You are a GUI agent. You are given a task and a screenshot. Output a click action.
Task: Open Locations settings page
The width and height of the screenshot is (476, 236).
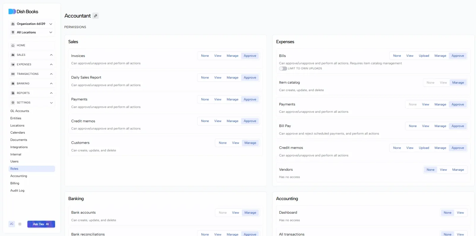coord(17,126)
